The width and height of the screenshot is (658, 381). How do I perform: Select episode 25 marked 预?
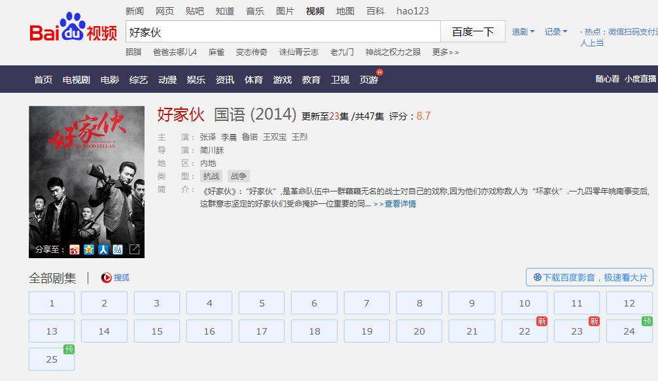(51, 359)
